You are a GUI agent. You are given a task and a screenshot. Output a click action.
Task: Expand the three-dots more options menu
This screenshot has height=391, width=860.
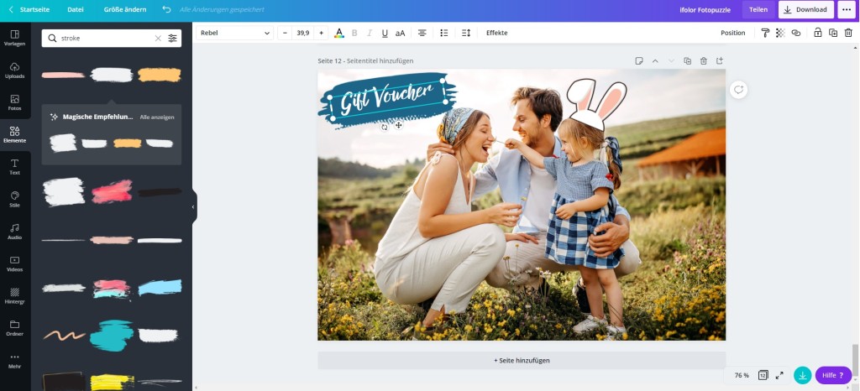pos(846,10)
